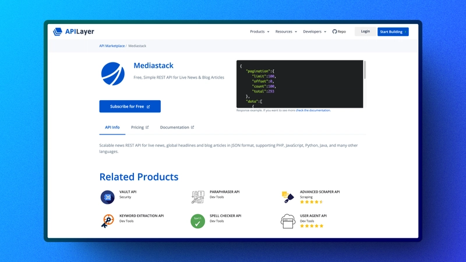Expand the Resources dropdown menu
The width and height of the screenshot is (466, 262).
(x=286, y=31)
